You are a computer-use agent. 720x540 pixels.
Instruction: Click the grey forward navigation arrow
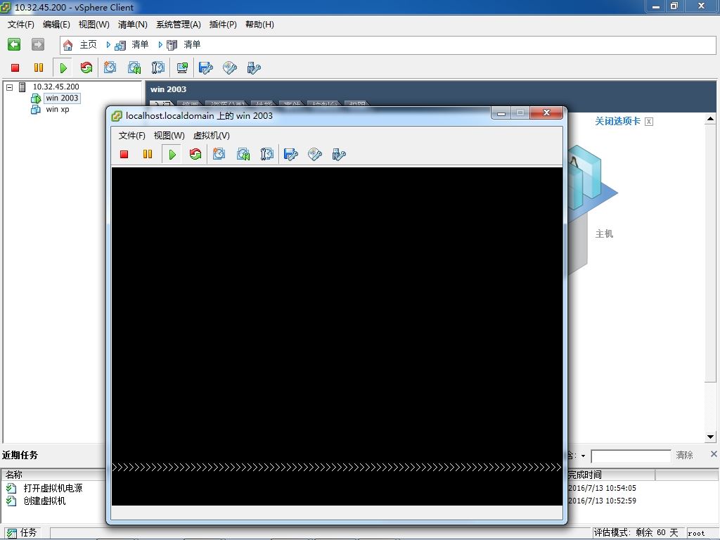38,44
